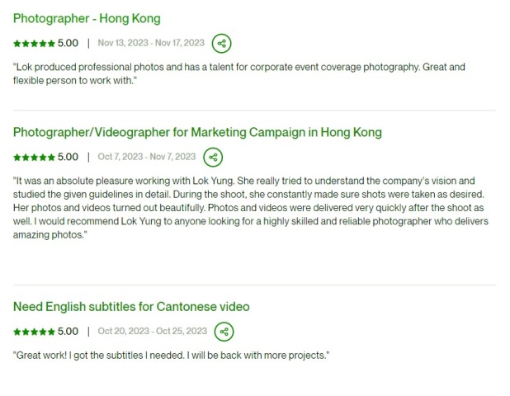Viewport: 510px width, 396px height.
Task: Click the Oct 7, 2023 - Nov 7, 2023 date range
Action: (147, 157)
